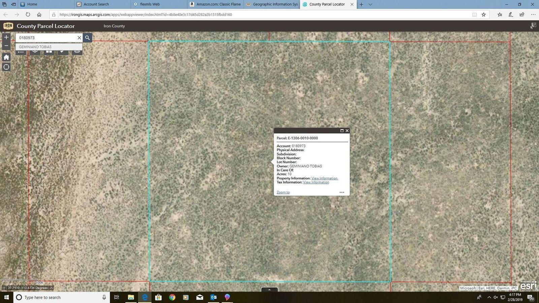Mute the volume from the system tray
Viewport: 539px width, 303px height.
coord(495,297)
